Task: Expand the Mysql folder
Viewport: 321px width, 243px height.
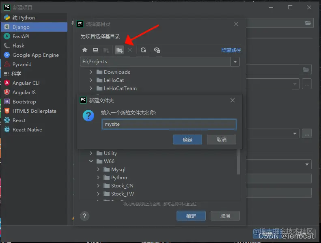Action: [x=98, y=170]
